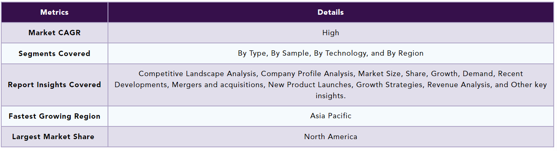
Task: Click the By Type, By Sample segments text
Action: [330, 53]
